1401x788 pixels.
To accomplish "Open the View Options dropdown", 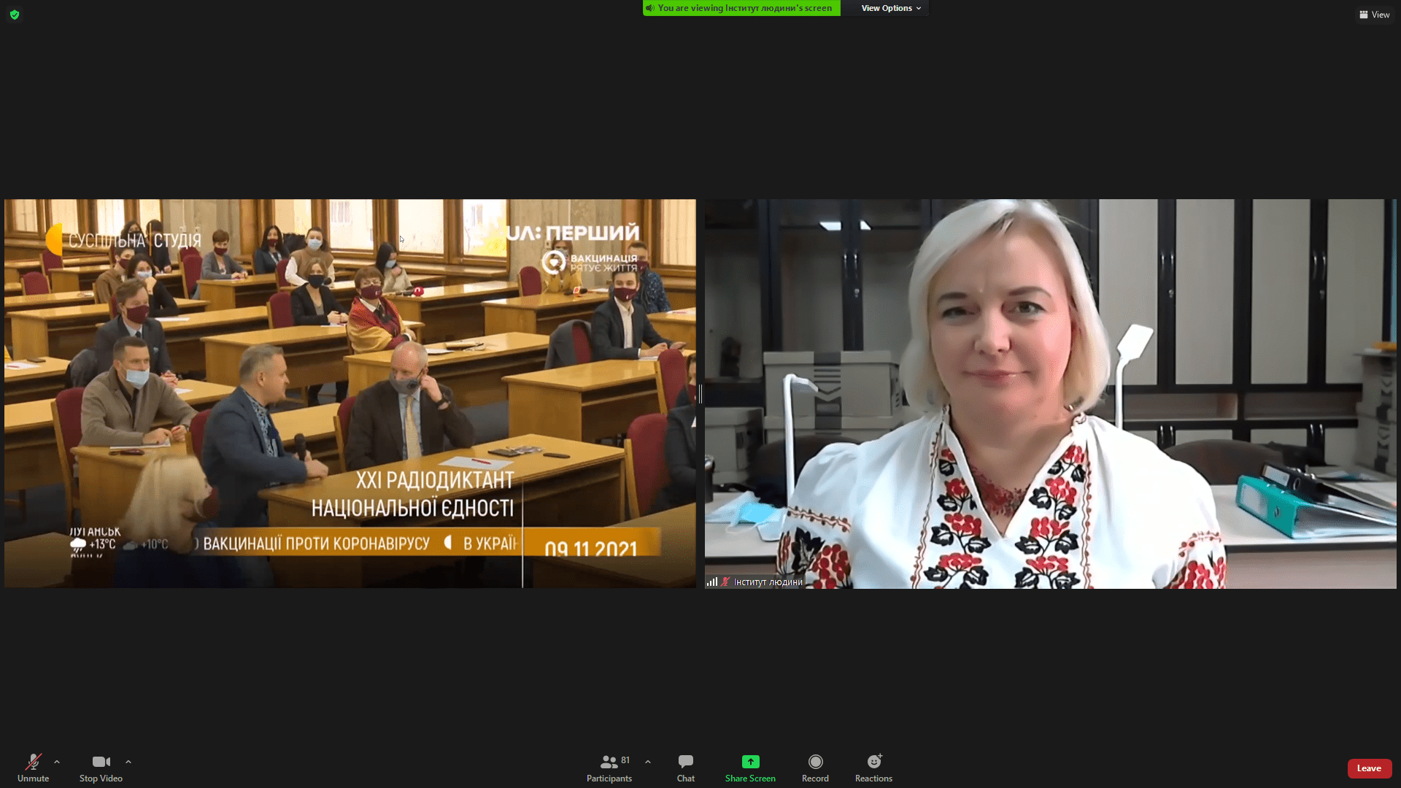I will point(890,8).
